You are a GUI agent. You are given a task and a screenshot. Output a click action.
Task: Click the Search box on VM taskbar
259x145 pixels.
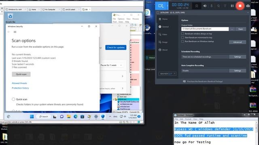(x=43, y=116)
